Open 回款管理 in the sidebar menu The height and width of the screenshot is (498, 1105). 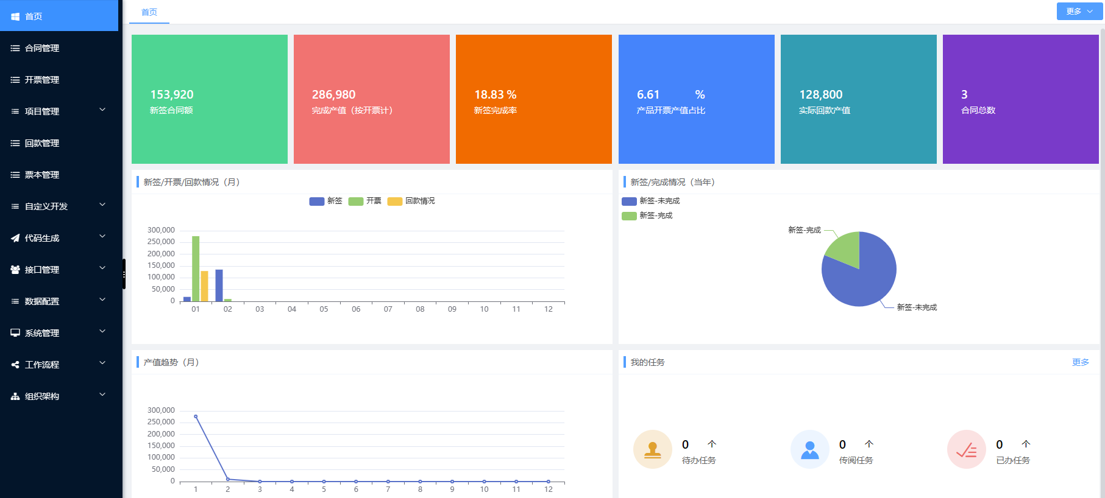tap(59, 143)
